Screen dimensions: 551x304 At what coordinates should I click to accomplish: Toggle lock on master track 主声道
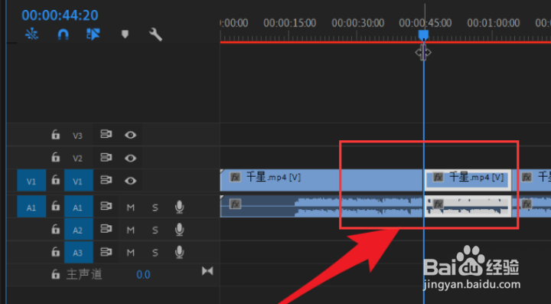click(56, 274)
